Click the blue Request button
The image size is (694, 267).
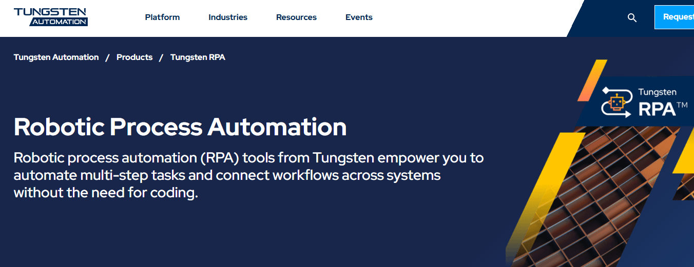(674, 17)
